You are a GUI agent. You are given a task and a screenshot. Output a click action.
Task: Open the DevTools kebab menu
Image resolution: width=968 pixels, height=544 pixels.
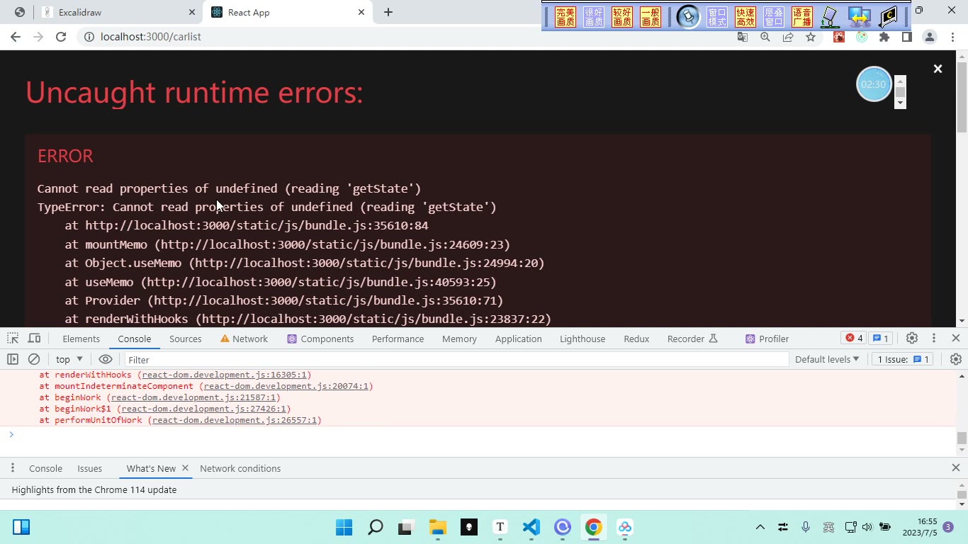934,339
